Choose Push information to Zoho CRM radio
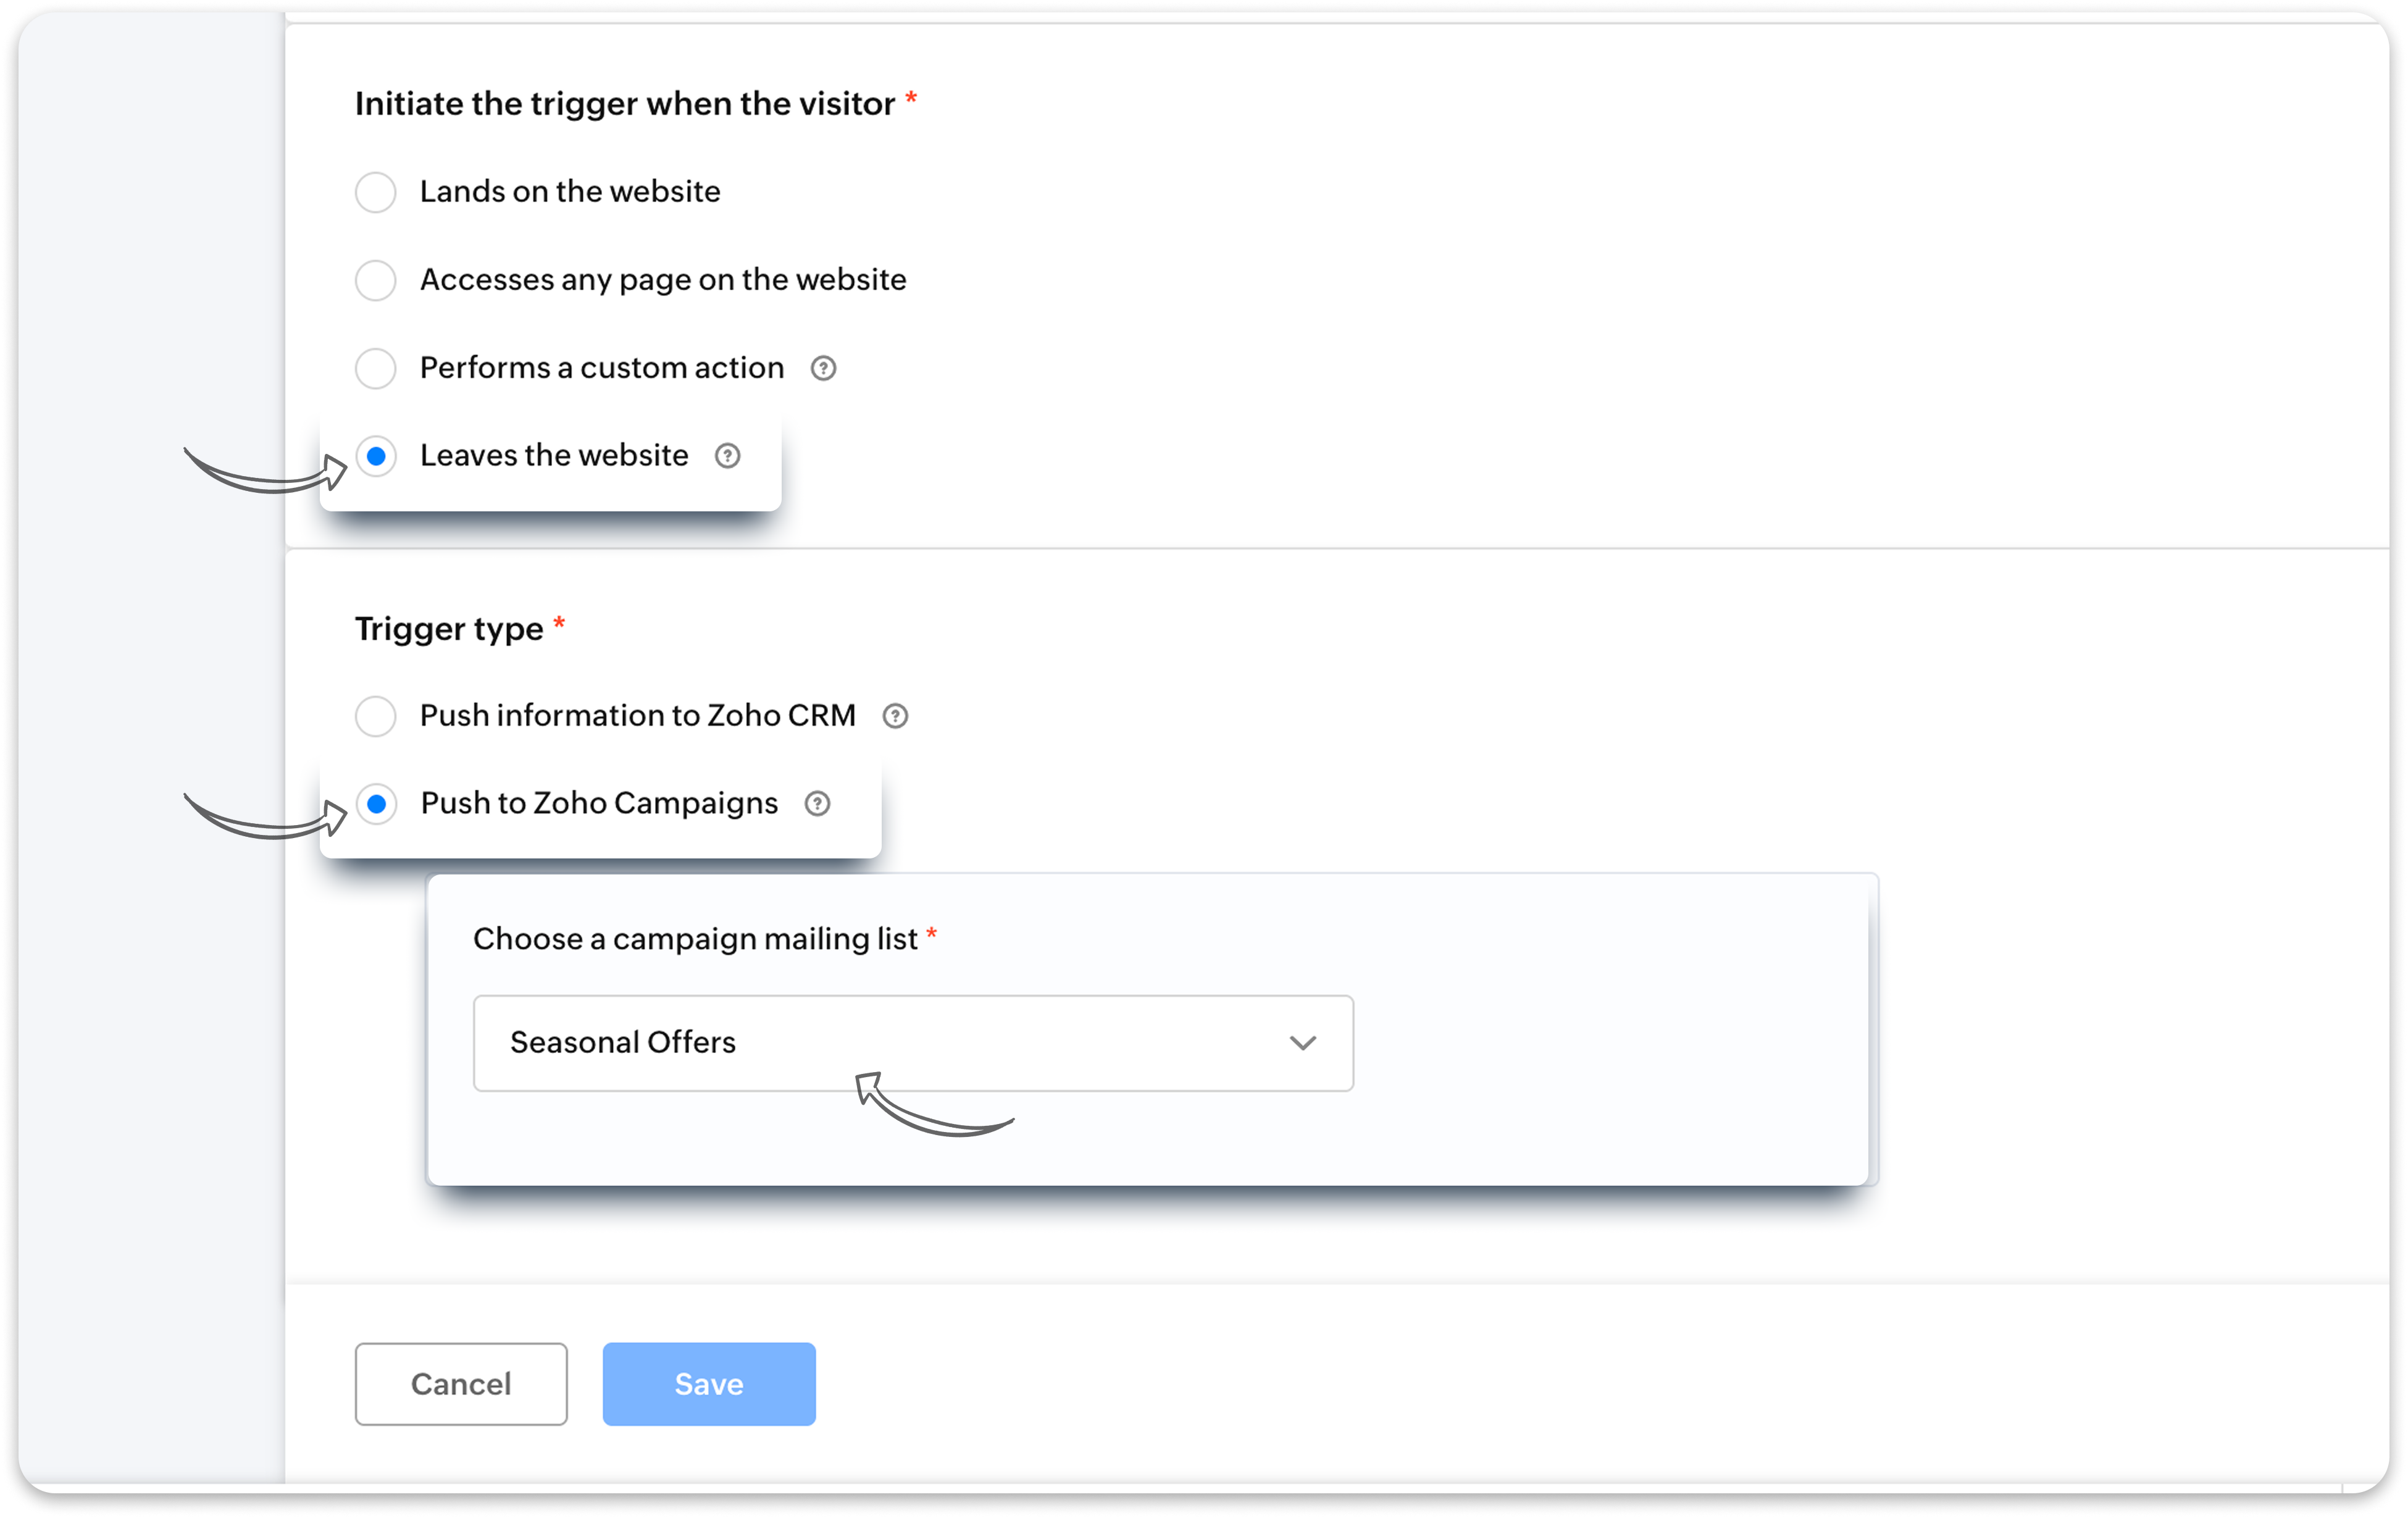Screen dimensions: 2408x1518 (376, 716)
